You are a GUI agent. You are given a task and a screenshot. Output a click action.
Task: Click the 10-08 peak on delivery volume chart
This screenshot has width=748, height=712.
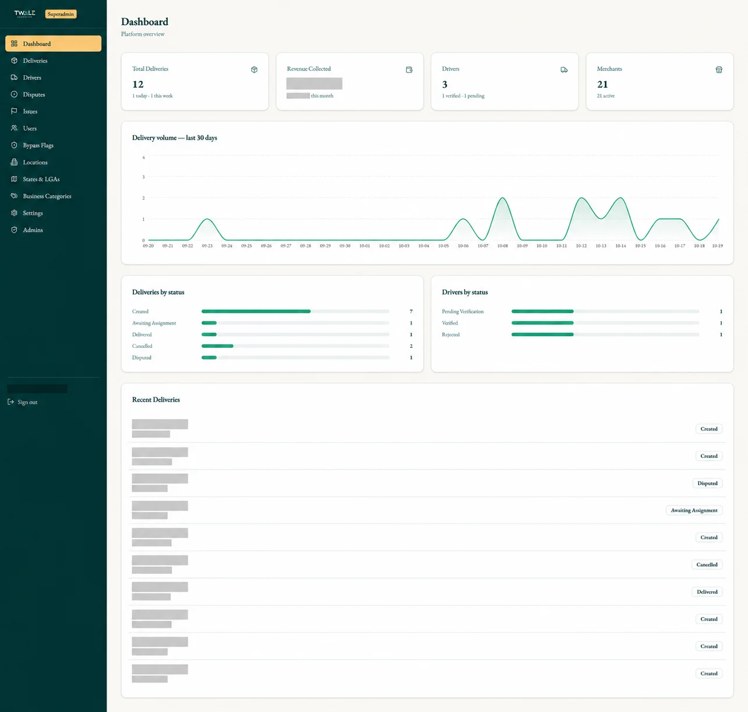502,198
